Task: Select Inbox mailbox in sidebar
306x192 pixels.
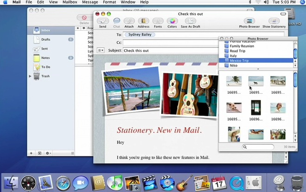Action: coord(51,30)
